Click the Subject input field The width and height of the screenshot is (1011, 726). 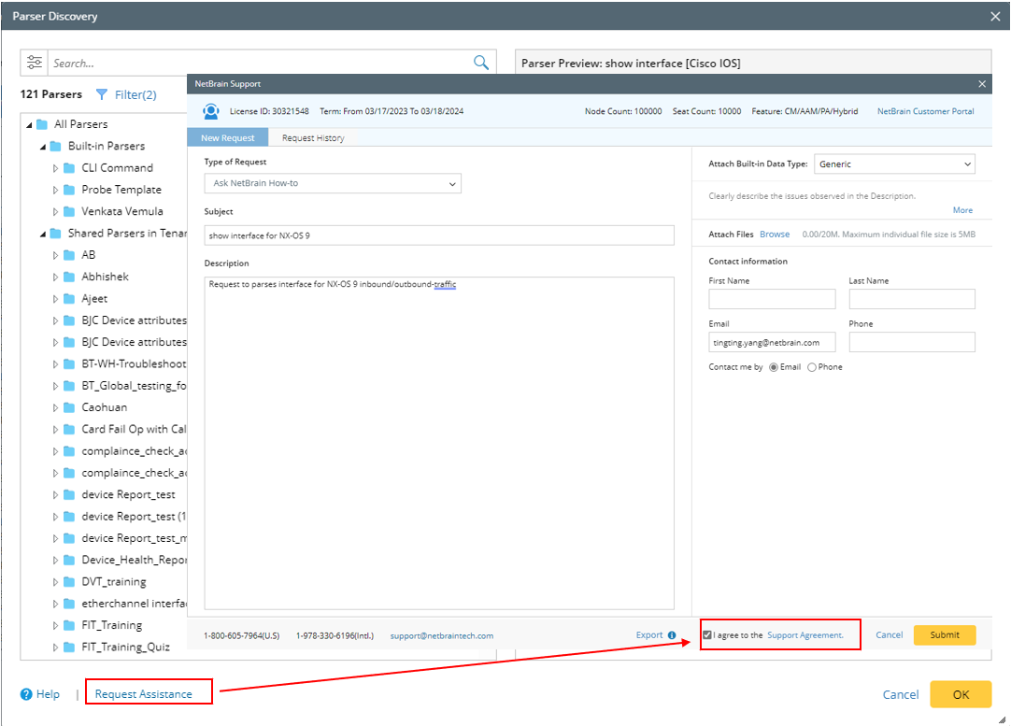(439, 235)
